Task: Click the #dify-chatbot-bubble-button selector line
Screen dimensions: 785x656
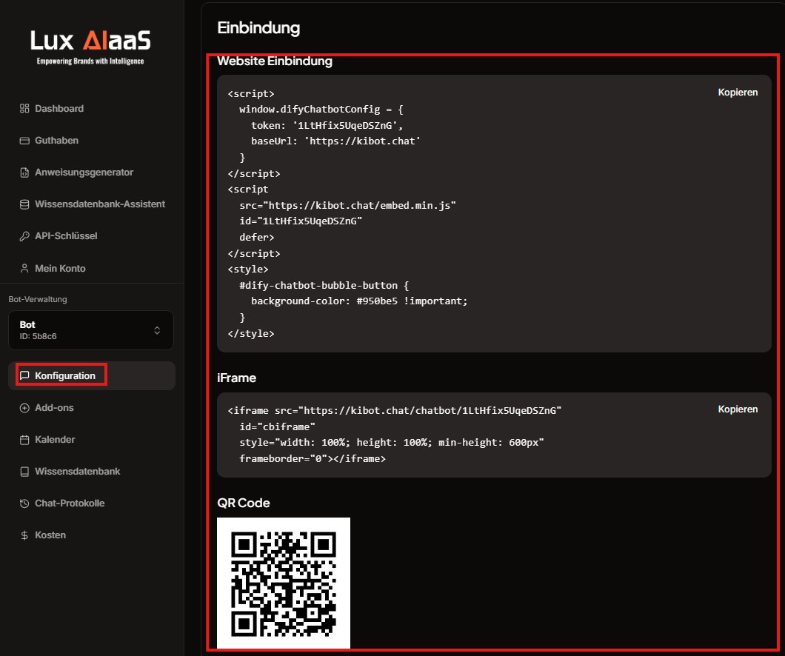Action: coord(324,285)
